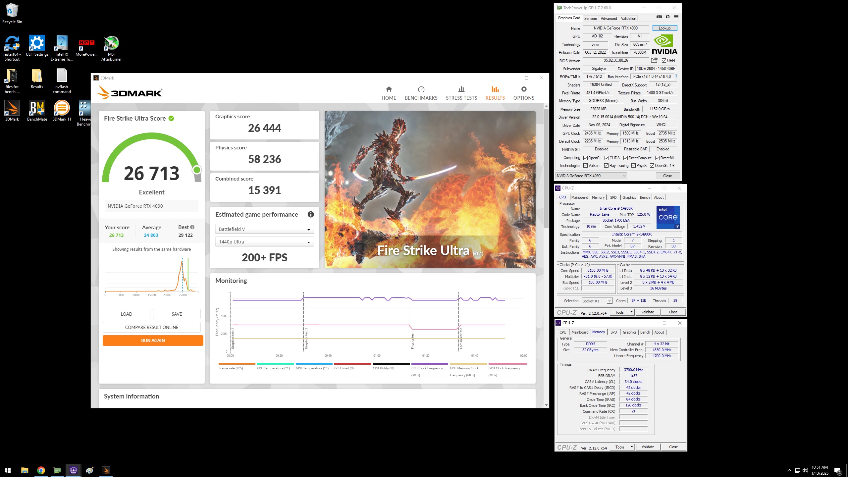
Task: Expand the Tools arrow in lower CPU-Z window
Action: coord(632,447)
